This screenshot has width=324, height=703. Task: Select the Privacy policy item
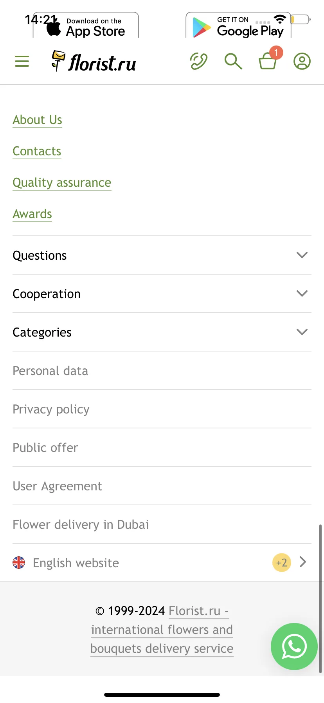click(162, 409)
